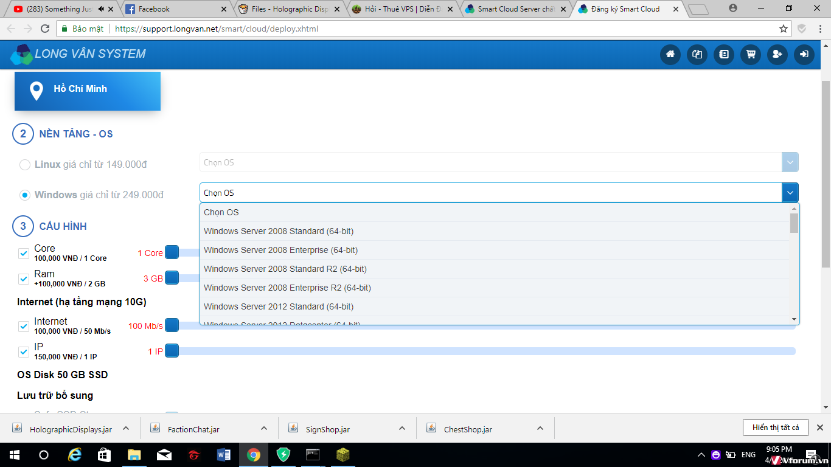Click the Hiển thị tất cả button
This screenshot has height=467, width=831.
point(776,427)
